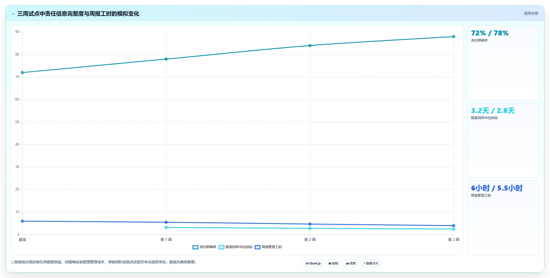Click the 第 2 周 x-axis label
The width and height of the screenshot is (550, 278).
[x=310, y=240]
